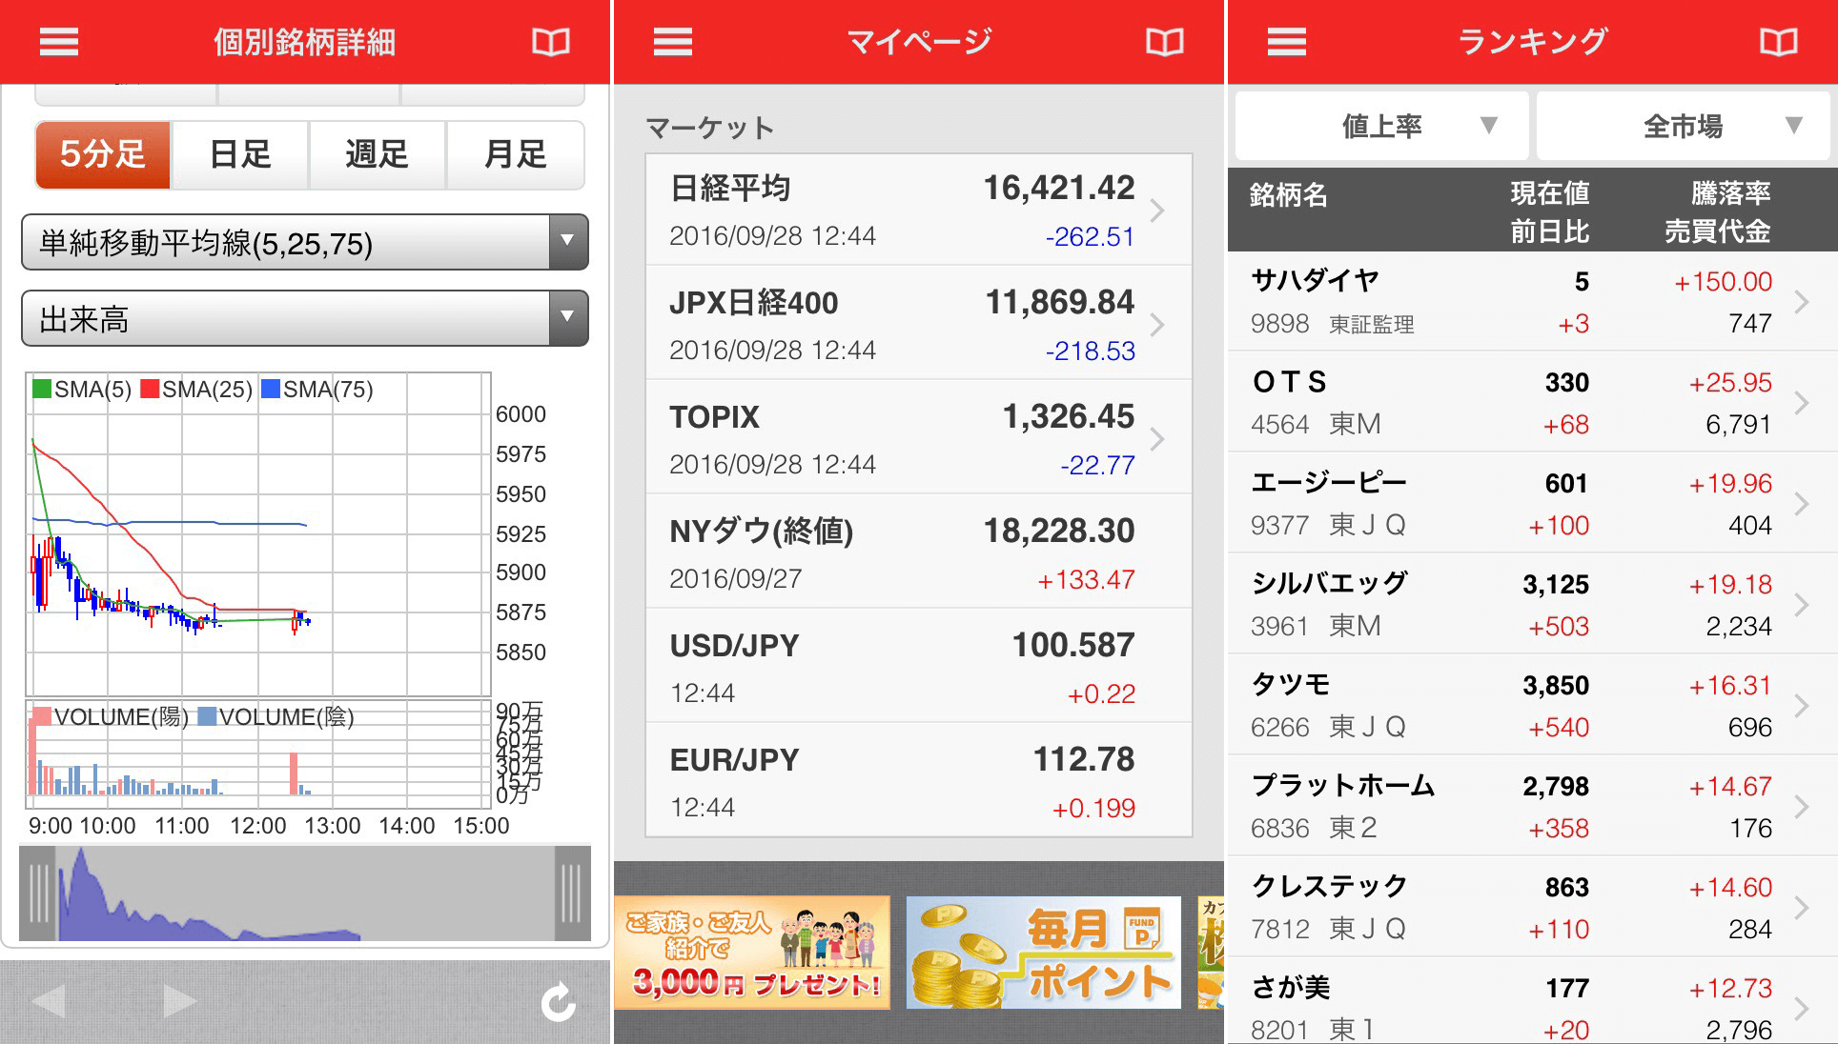Keep 5分足 interval selected
Image resolution: width=1838 pixels, height=1044 pixels.
(x=102, y=155)
